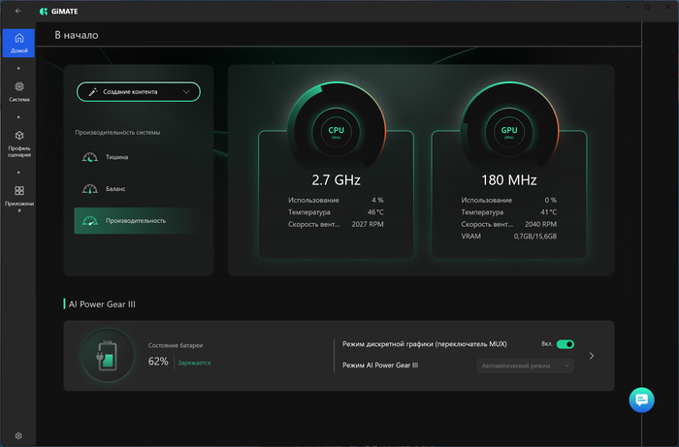Open Профиль сценария in the sidebar

tap(18, 143)
